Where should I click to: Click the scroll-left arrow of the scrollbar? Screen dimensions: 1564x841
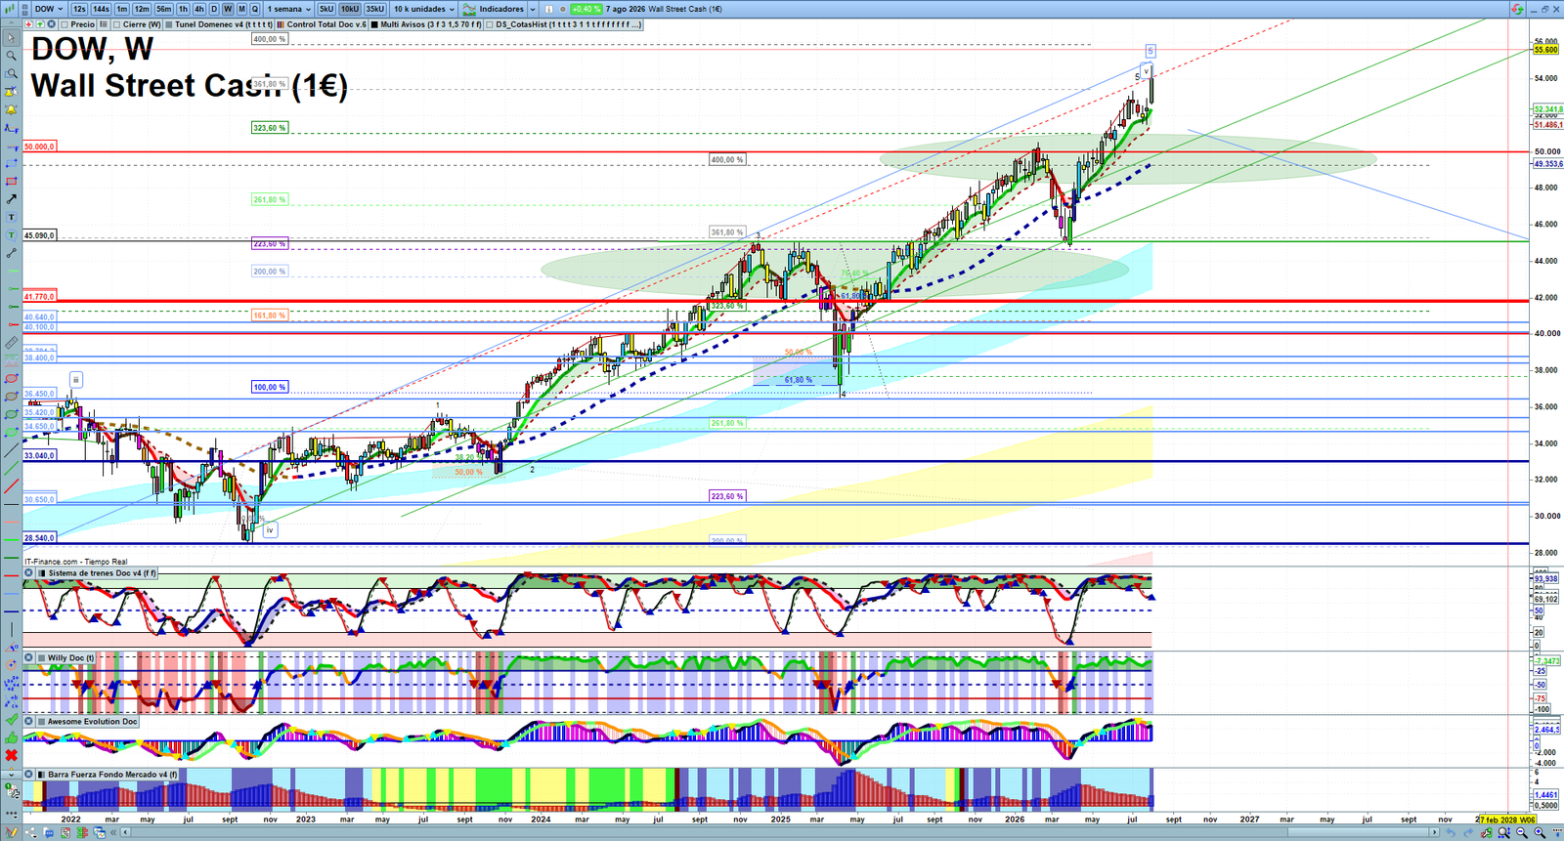[x=125, y=832]
